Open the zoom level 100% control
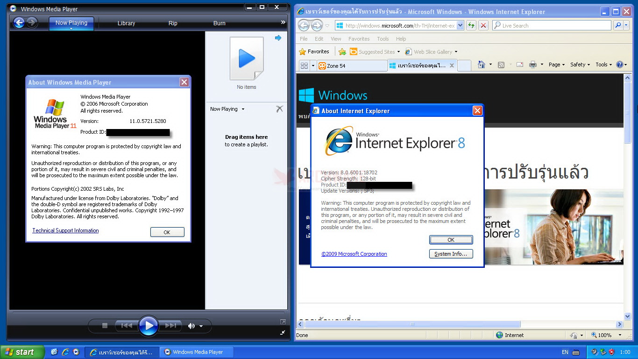638x359 pixels. point(606,335)
